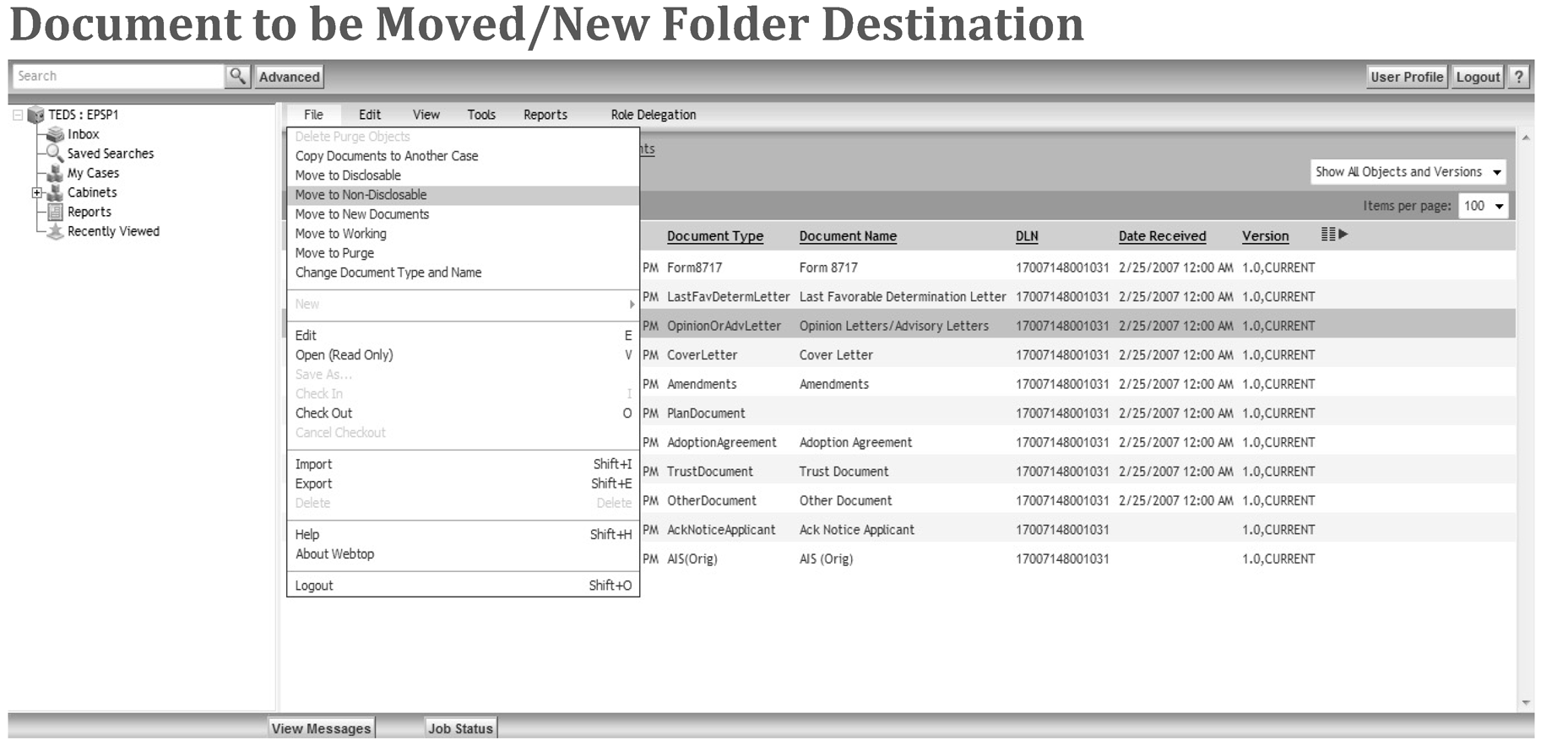Viewport: 1541px width, 745px height.
Task: Sort by Document Name column header
Action: pos(848,236)
